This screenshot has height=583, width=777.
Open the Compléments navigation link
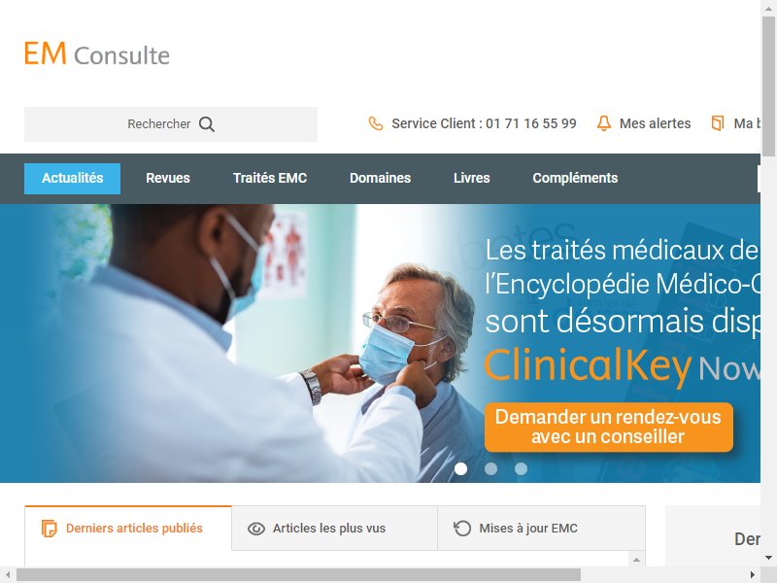[x=575, y=178]
